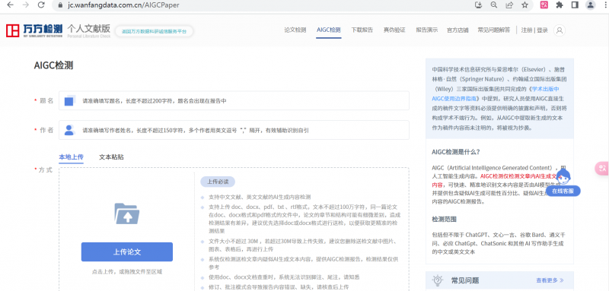This screenshot has height=291, width=609.
Task: Click the customer service mascot icon
Action: [564, 176]
